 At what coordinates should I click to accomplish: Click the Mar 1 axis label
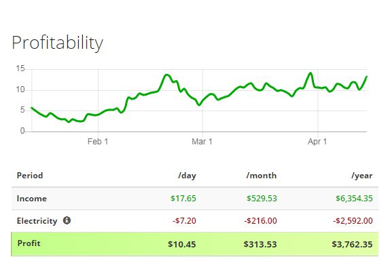pos(202,142)
